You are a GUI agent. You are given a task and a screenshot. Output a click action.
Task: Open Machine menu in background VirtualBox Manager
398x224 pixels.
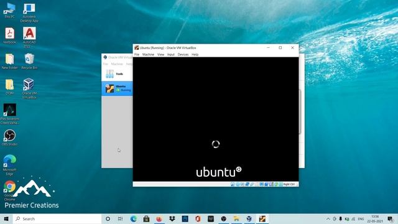(117, 64)
